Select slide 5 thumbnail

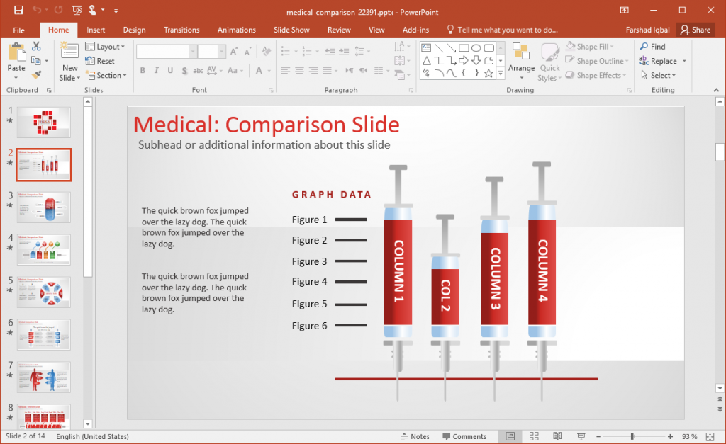43,292
